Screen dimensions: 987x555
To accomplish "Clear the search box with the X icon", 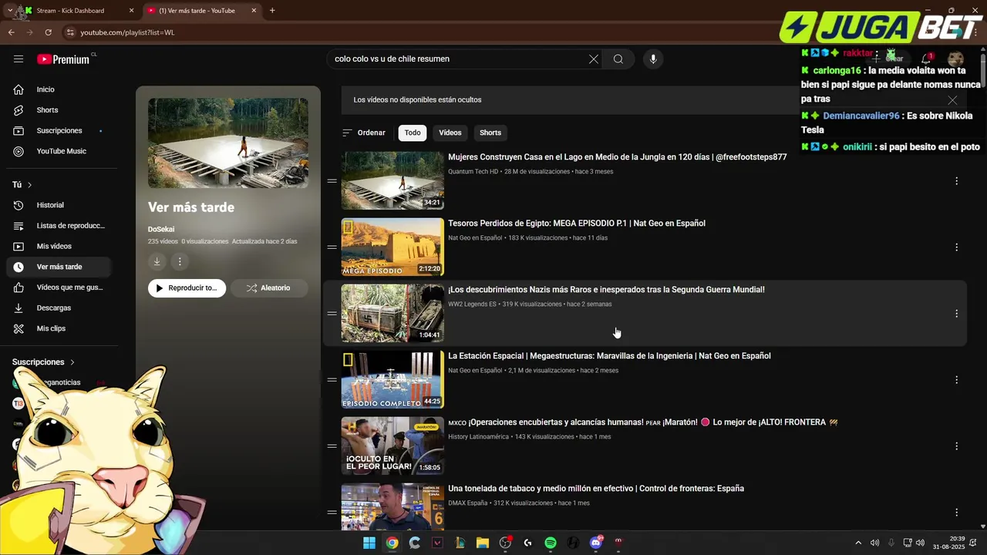I will pos(594,59).
